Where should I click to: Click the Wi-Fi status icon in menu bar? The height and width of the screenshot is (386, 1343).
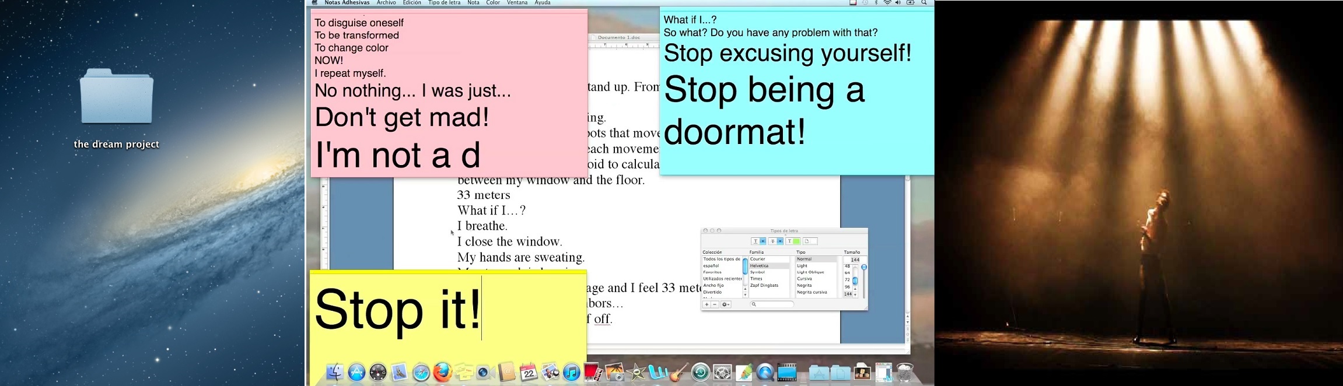[x=887, y=3]
